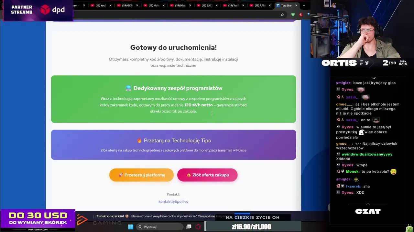Close the (19) ZACZ YouTube tab
414x232 pixels.
[217, 5]
